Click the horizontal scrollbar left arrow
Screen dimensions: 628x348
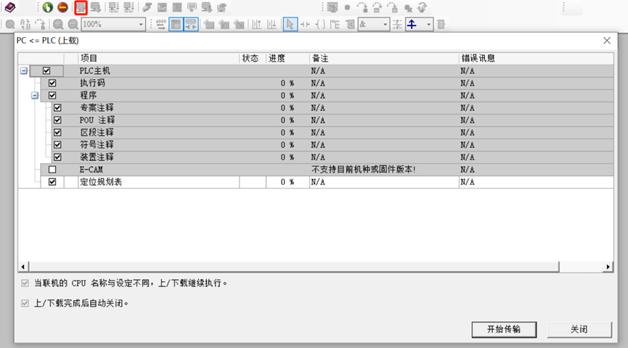[x=23, y=267]
